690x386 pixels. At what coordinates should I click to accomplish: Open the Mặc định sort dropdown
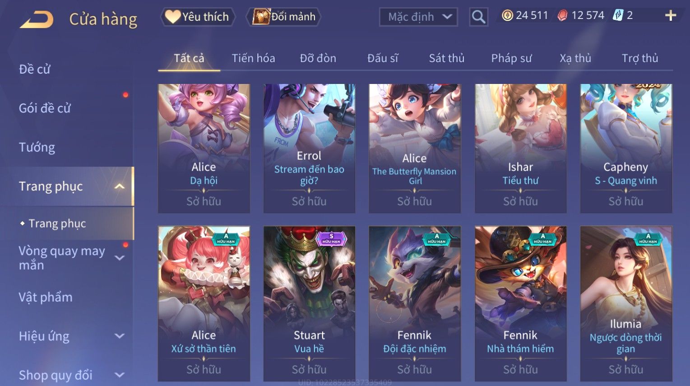pyautogui.click(x=418, y=17)
